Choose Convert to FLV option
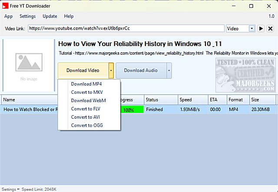This screenshot has height=192, width=278. [x=86, y=109]
